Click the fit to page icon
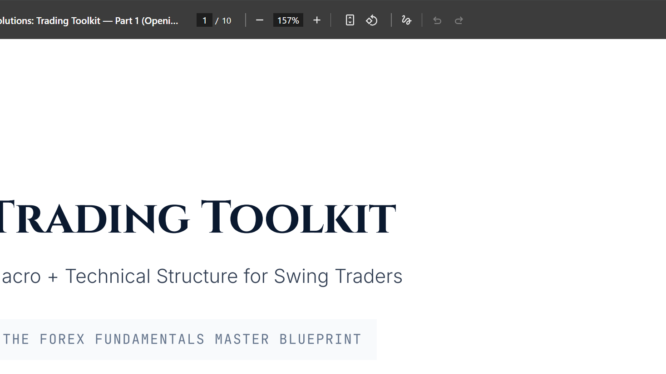Screen dimensions: 666x374 tap(350, 20)
